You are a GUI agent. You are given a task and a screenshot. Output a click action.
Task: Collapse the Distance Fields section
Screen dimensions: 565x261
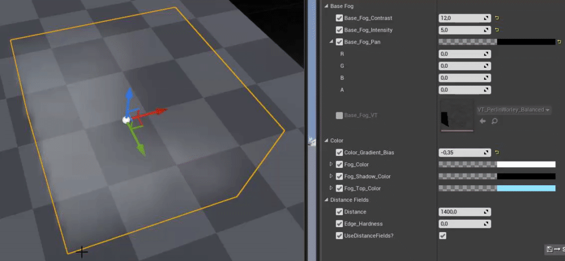[x=327, y=200]
